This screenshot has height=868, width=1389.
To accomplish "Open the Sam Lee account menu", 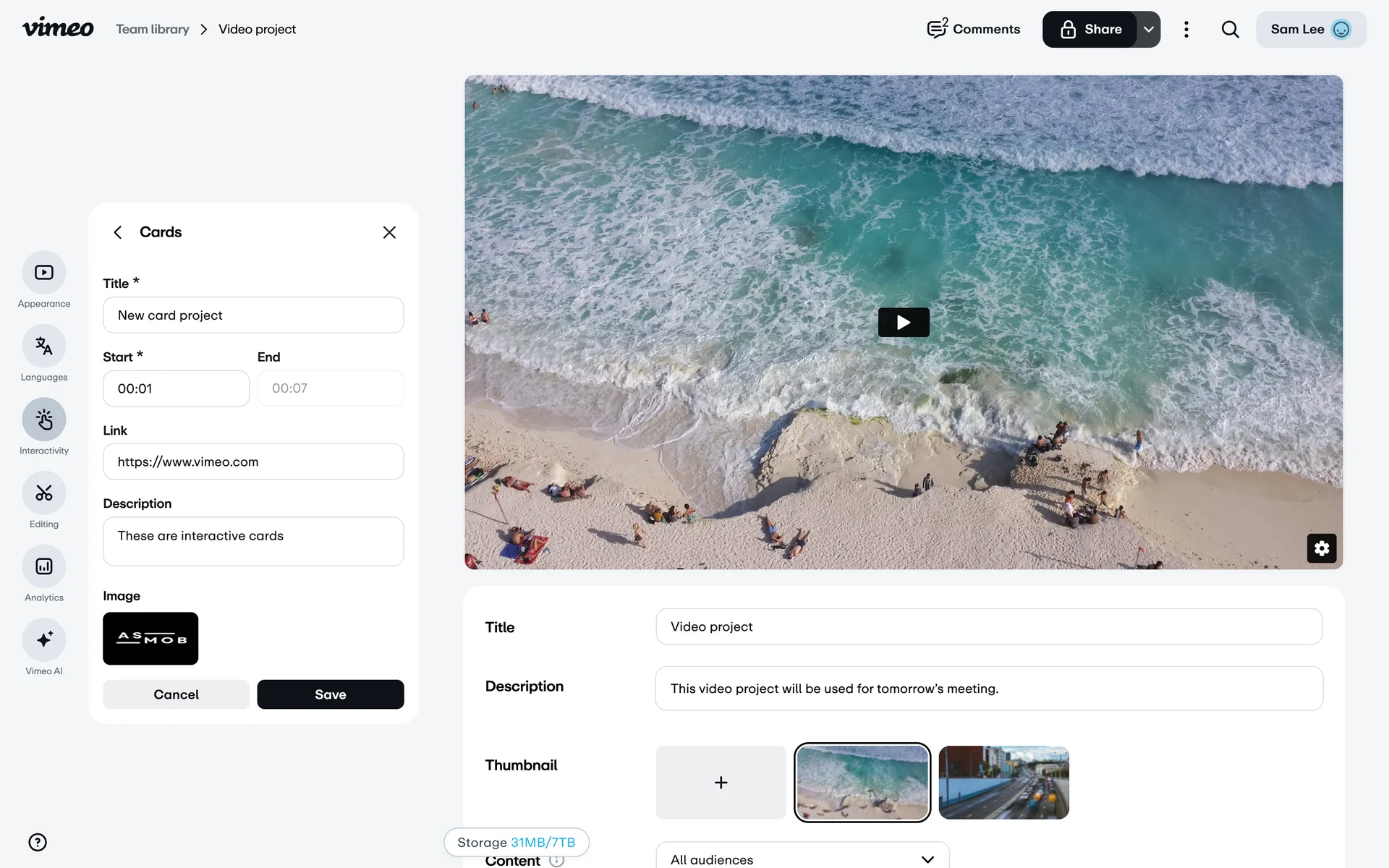I will click(x=1310, y=30).
